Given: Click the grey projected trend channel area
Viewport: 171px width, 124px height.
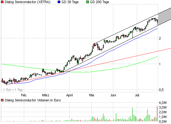Looking at the screenshot, I should [164, 16].
